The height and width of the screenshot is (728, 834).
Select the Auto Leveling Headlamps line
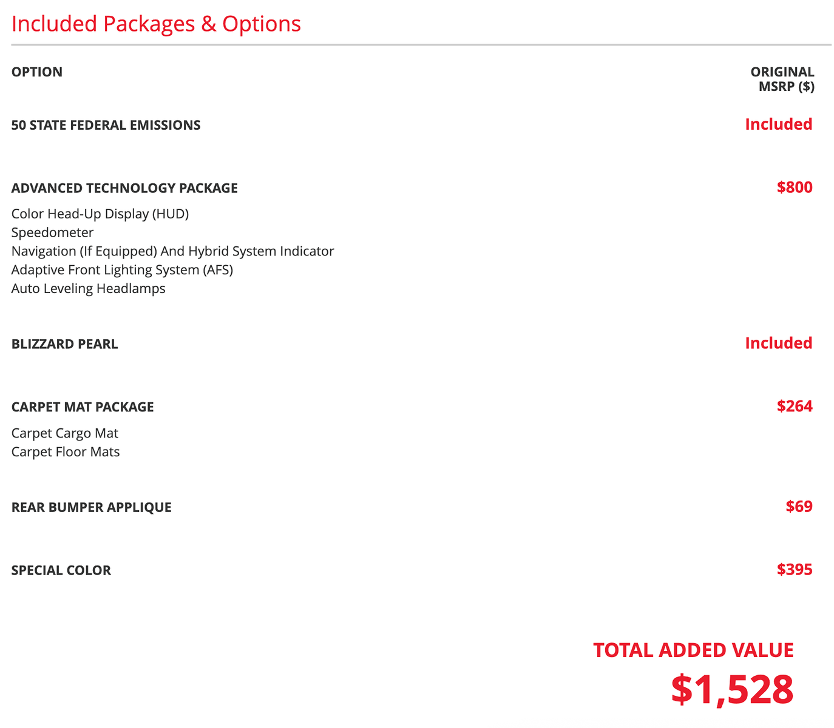click(89, 289)
